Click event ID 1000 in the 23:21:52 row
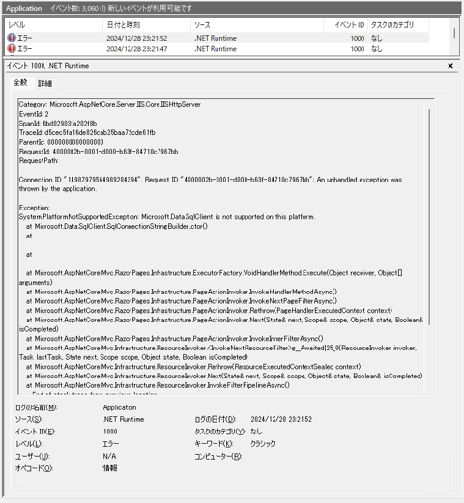The height and width of the screenshot is (503, 464). (358, 38)
